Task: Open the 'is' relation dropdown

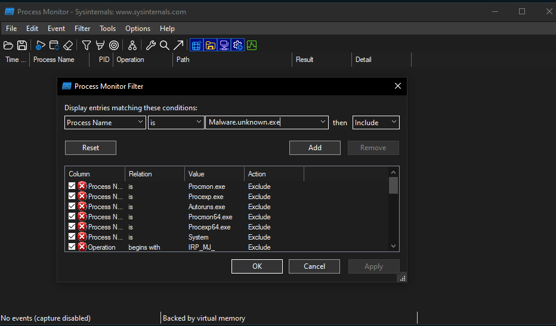Action: [176, 122]
